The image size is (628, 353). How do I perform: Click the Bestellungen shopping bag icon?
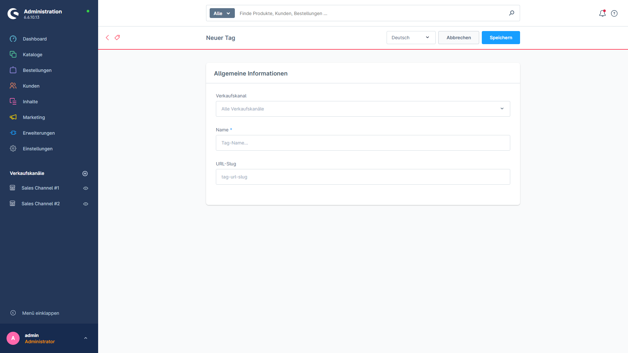[13, 70]
